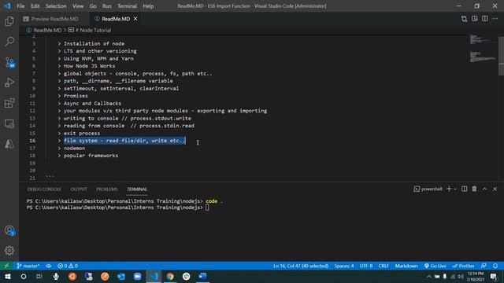
Task: Open Windows Start menu
Action: pyautogui.click(x=7, y=276)
